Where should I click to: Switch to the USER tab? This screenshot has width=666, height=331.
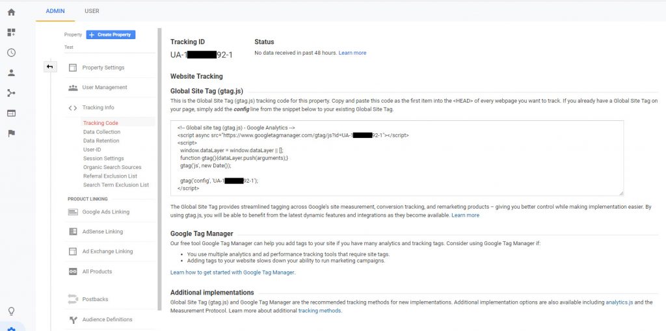point(92,11)
